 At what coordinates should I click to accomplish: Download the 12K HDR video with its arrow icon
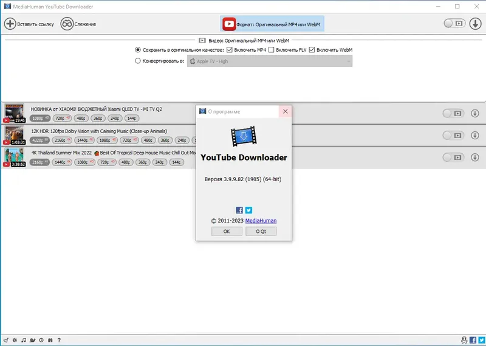475,135
